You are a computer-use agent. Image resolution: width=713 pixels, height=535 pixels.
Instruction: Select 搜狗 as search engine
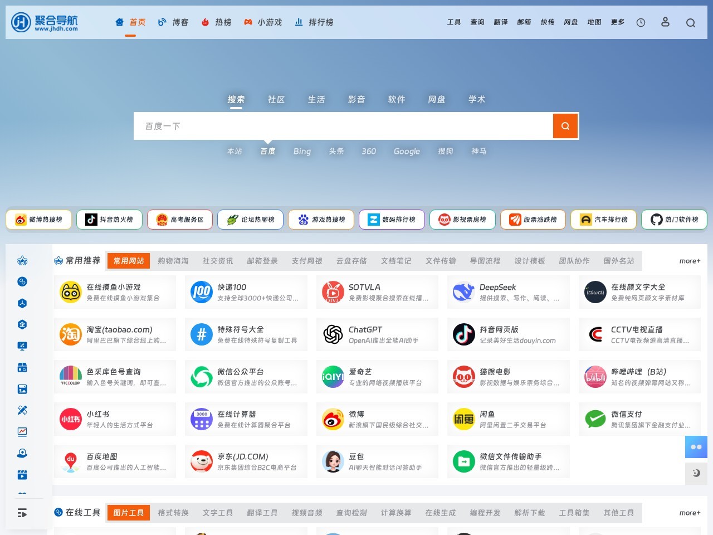(x=446, y=151)
